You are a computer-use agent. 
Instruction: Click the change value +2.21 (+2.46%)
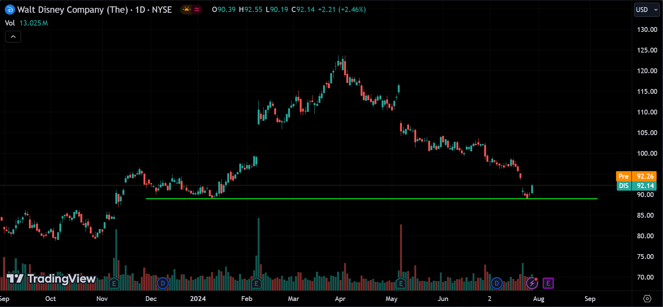tap(342, 9)
